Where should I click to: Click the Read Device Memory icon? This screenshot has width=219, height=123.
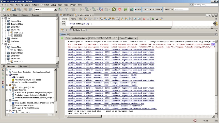94,9
